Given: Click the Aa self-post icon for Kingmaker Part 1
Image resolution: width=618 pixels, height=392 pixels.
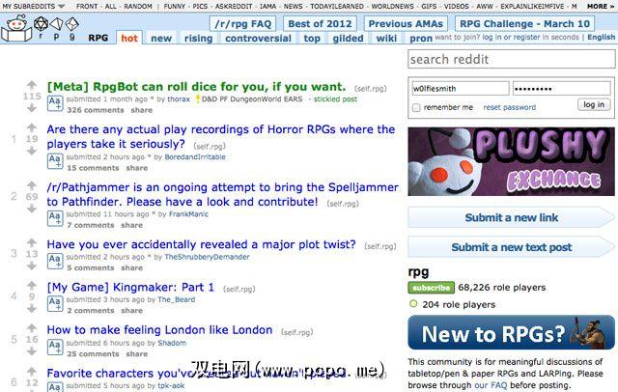Looking at the screenshot, I should (55, 304).
